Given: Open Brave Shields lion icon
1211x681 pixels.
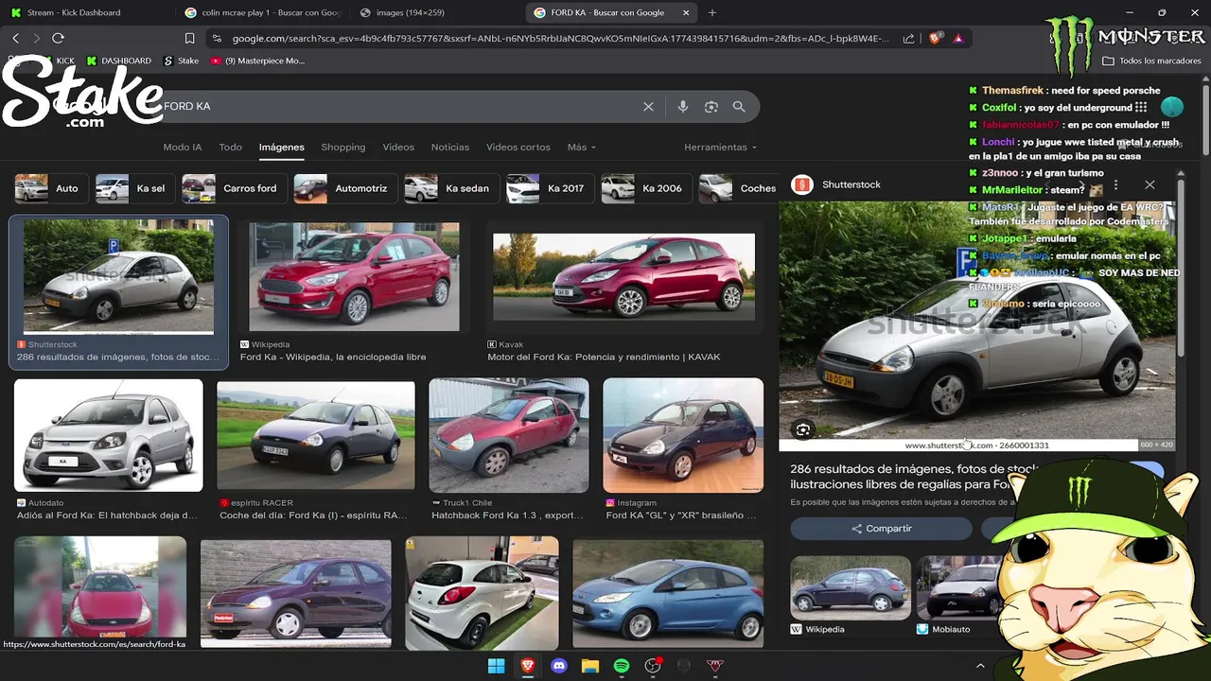Looking at the screenshot, I should point(935,39).
